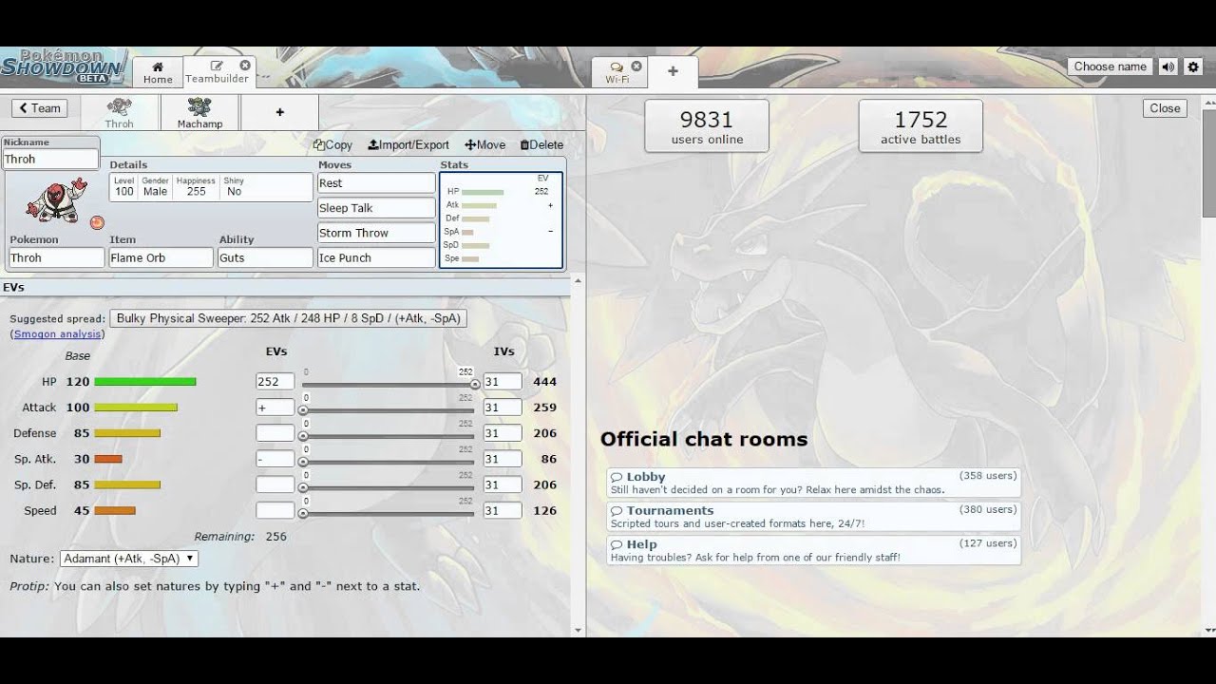The image size is (1216, 684).
Task: Click the Defense IV input
Action: (503, 432)
